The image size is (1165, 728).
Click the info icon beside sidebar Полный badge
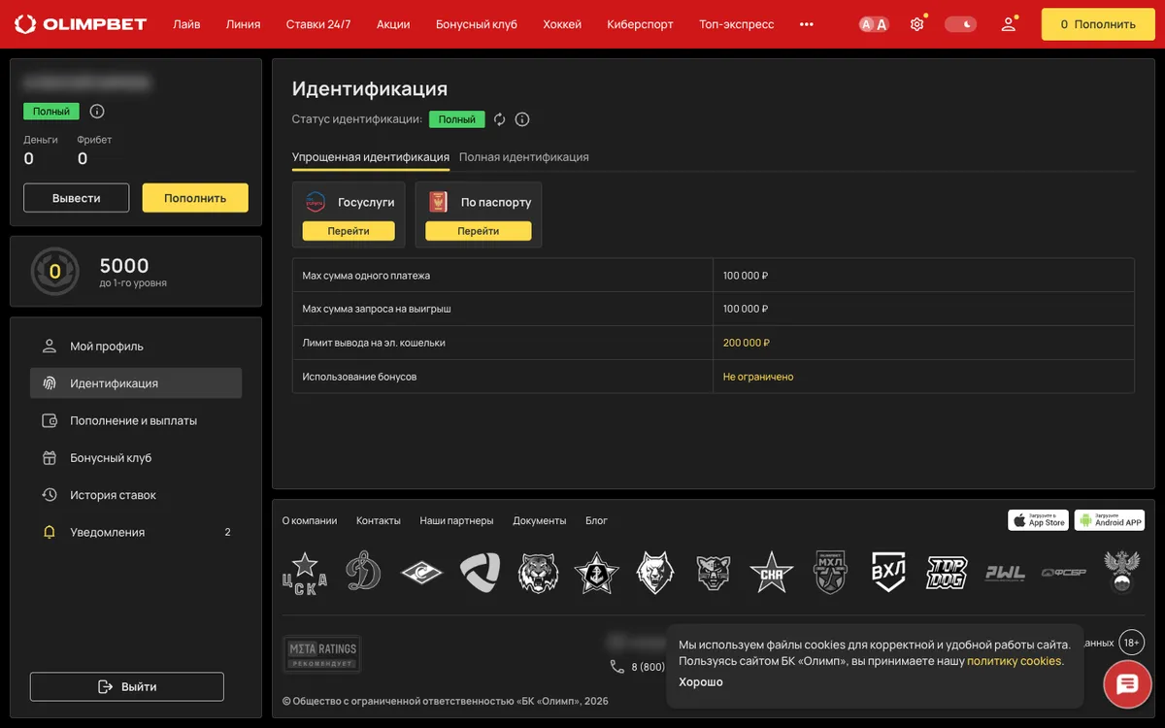coord(97,112)
